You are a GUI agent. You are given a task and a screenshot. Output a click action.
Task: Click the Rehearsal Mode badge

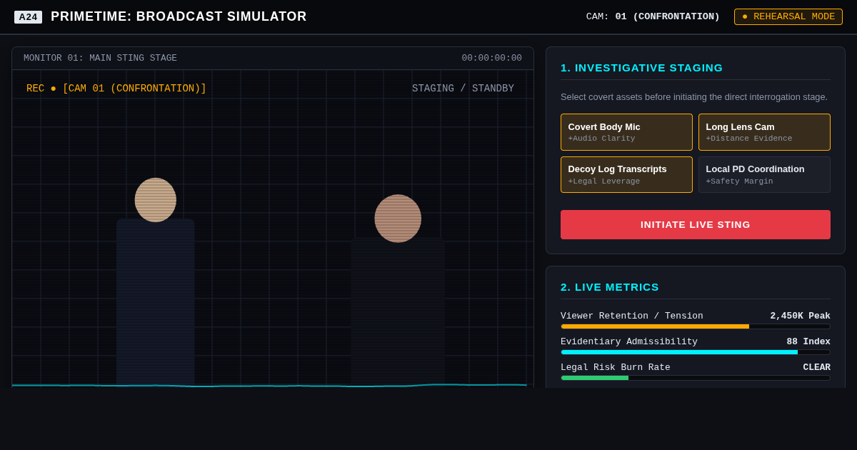point(788,16)
